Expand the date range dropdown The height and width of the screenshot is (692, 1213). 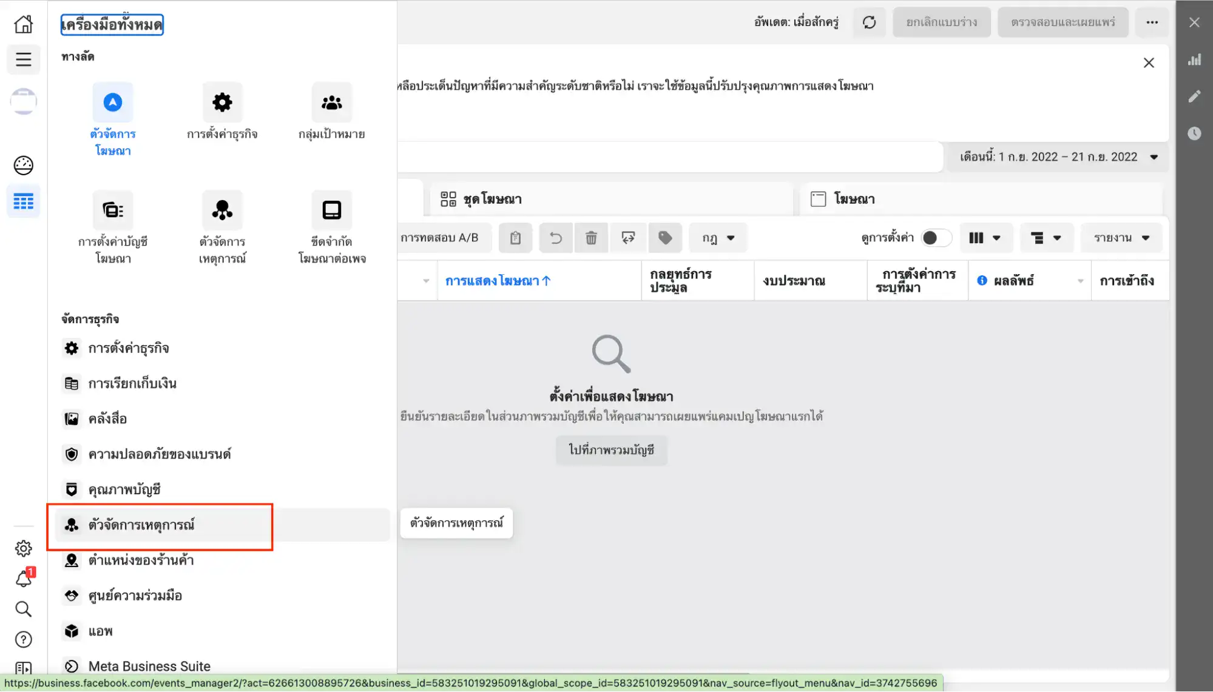(x=1058, y=157)
